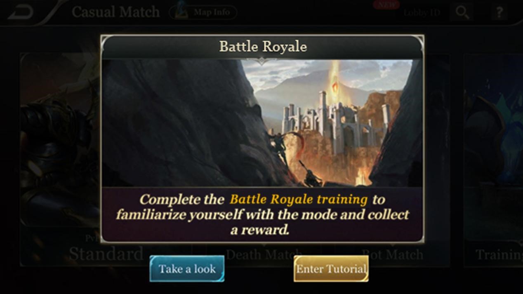The width and height of the screenshot is (523, 294).
Task: Click the Battle Royale dialog title bar
Action: click(x=263, y=47)
